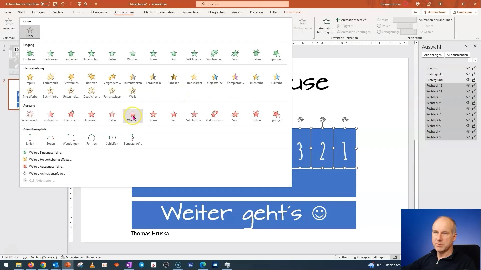Toggle visibility of Rechteck 12 layer

pos(469,85)
